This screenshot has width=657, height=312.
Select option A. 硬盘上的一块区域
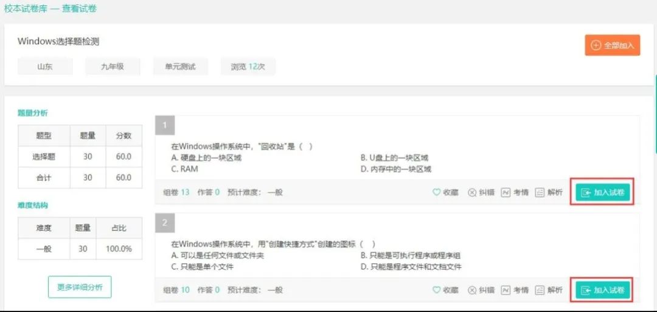click(x=207, y=158)
